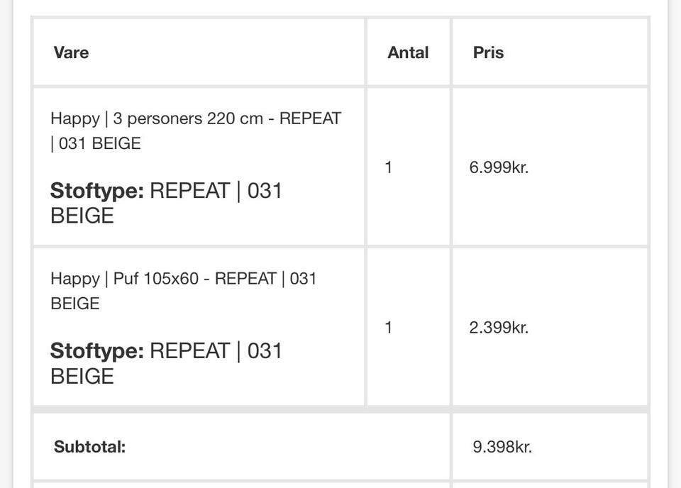Viewport: 681px width, 488px height.
Task: Select the 2.399kr. price
Action: tap(499, 328)
